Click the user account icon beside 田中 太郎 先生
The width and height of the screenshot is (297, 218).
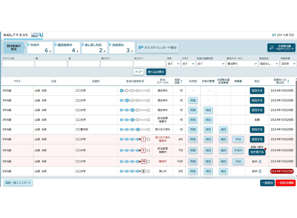(274, 35)
